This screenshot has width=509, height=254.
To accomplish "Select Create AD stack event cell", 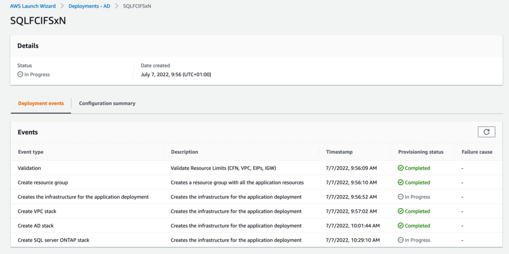I will [36, 225].
